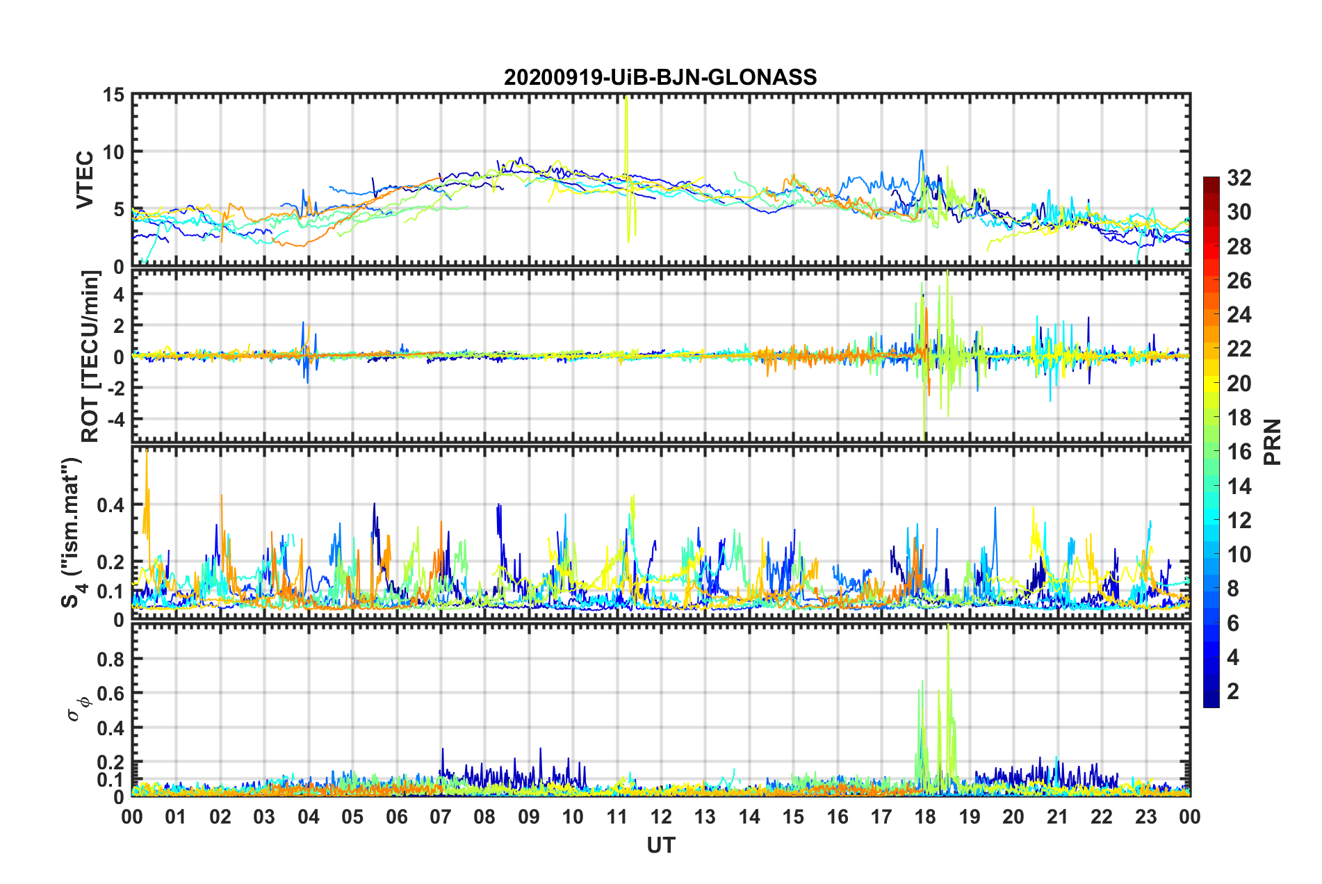
Task: Click the sigma-phi y-axis label
Action: (78, 709)
